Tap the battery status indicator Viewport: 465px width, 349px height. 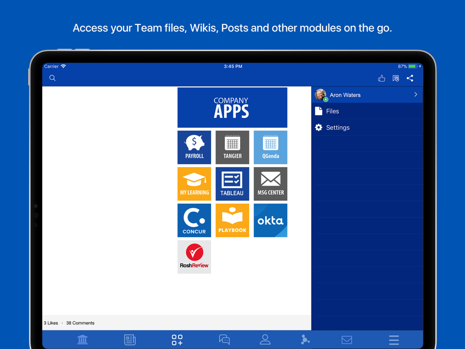pos(413,67)
